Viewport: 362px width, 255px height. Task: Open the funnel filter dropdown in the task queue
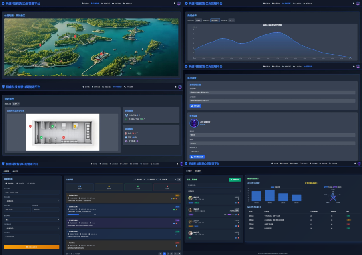tap(139, 179)
